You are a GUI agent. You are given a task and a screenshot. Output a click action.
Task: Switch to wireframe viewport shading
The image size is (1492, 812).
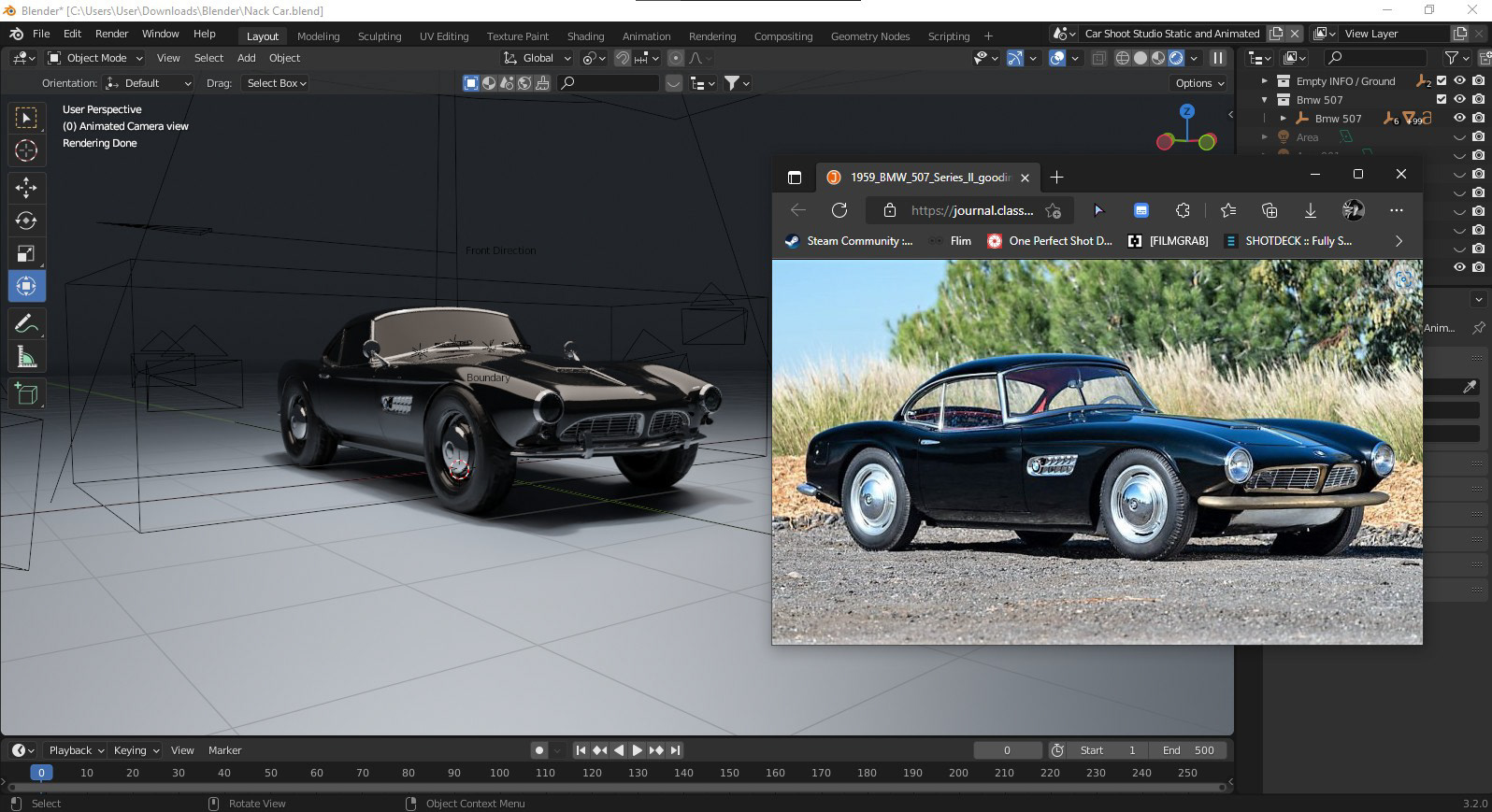pyautogui.click(x=1123, y=58)
